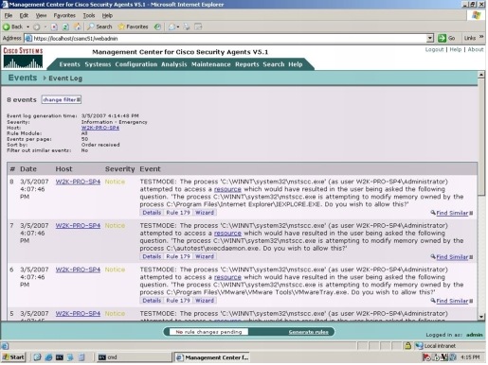Click the change filter button
The image size is (488, 365).
(x=62, y=99)
